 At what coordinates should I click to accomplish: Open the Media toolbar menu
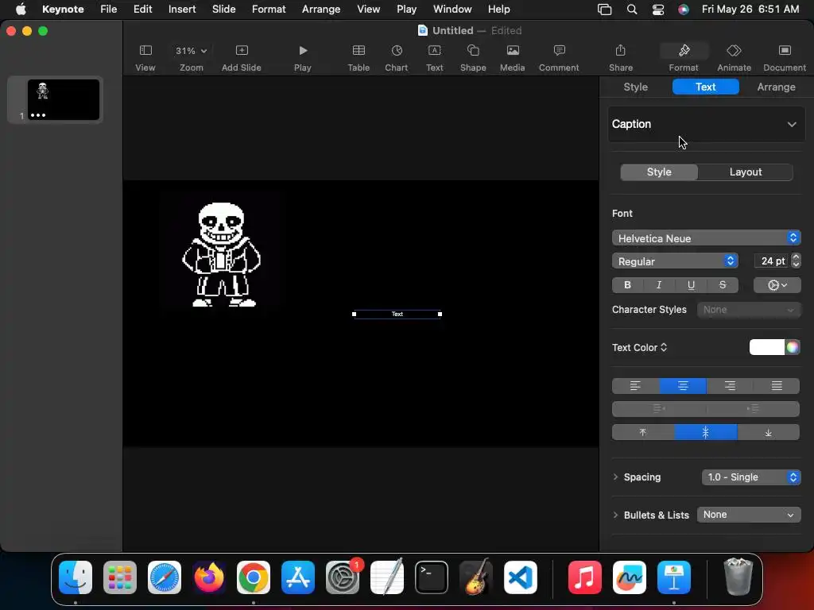(x=513, y=57)
